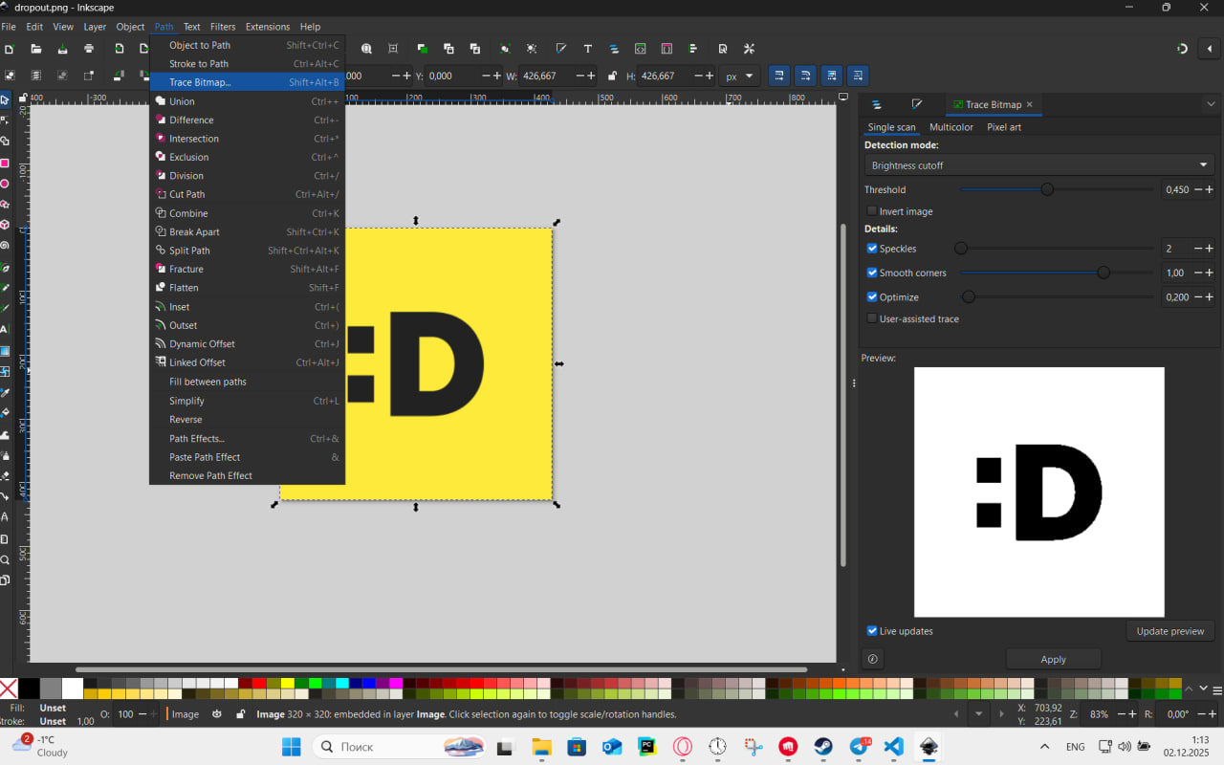Viewport: 1224px width, 765px height.
Task: Expand the dock panel menu chevron
Action: 1211,104
